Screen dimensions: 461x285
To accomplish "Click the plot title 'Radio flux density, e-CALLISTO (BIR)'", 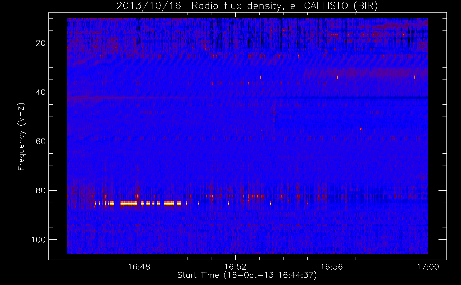I will 284,6.
